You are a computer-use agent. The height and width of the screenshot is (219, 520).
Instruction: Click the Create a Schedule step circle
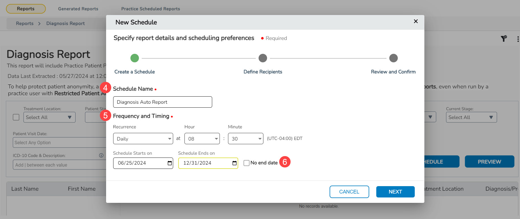[x=135, y=58]
